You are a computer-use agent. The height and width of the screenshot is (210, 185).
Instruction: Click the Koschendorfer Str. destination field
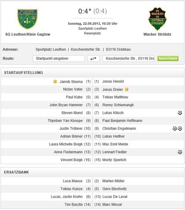[x=128, y=58]
